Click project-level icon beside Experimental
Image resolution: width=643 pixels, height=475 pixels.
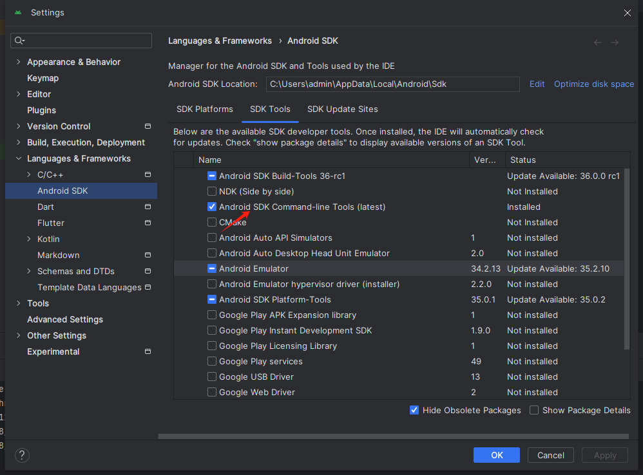148,351
